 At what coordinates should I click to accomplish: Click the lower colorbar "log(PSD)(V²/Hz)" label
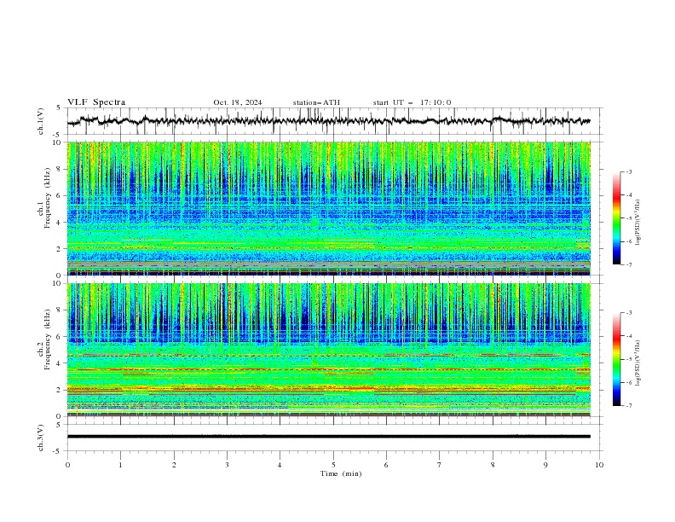pos(637,362)
